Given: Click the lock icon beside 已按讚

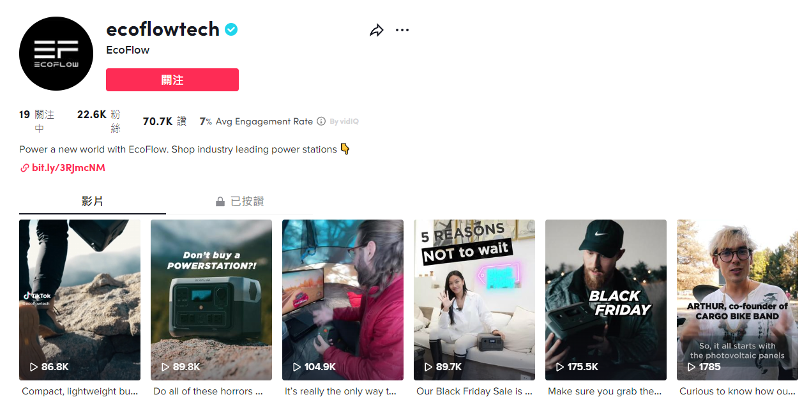Looking at the screenshot, I should [x=220, y=202].
